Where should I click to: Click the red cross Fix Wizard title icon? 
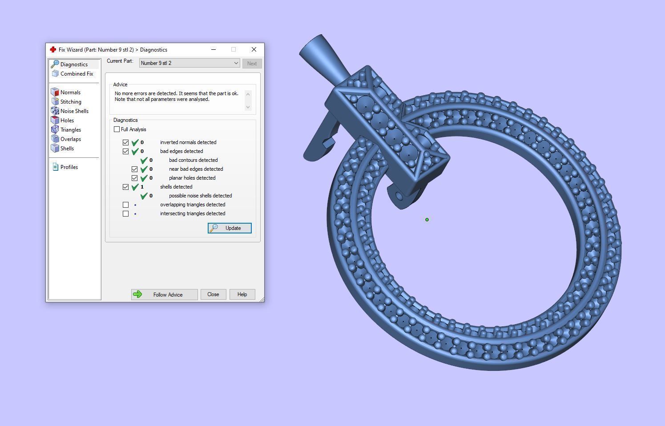click(53, 49)
